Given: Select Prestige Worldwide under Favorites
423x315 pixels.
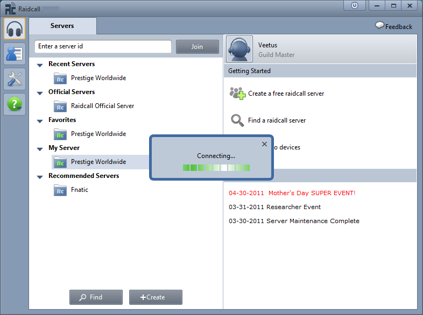Looking at the screenshot, I should (98, 134).
